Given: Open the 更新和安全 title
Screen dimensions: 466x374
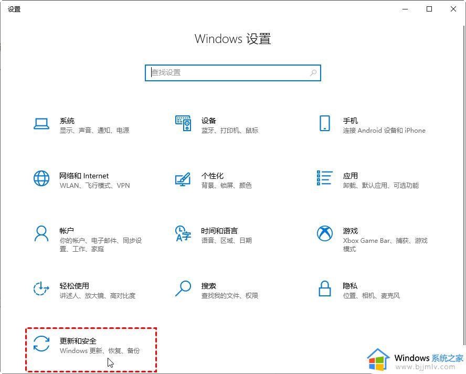Looking at the screenshot, I should [x=78, y=341].
